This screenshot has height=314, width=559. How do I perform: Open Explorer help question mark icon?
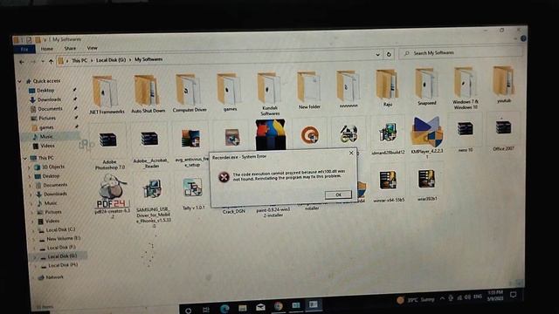[523, 38]
